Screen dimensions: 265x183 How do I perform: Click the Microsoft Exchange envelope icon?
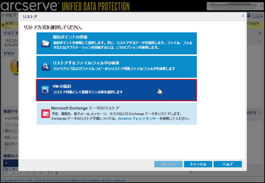46,114
